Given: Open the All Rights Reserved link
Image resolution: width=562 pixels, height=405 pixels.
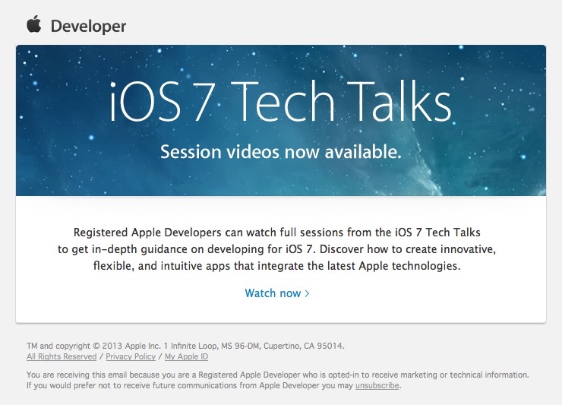Looking at the screenshot, I should (x=62, y=356).
